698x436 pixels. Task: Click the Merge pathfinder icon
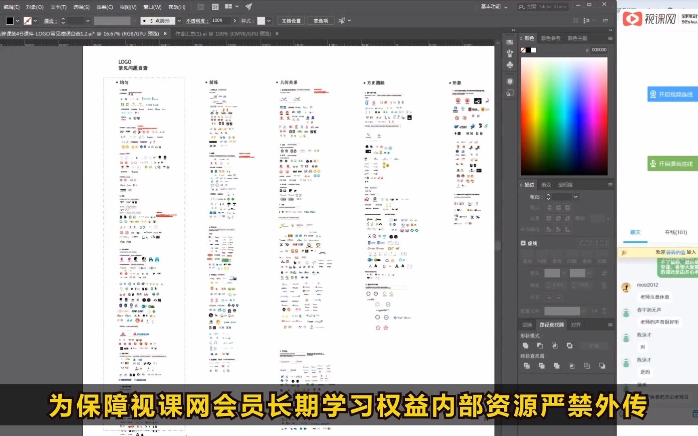pos(557,366)
